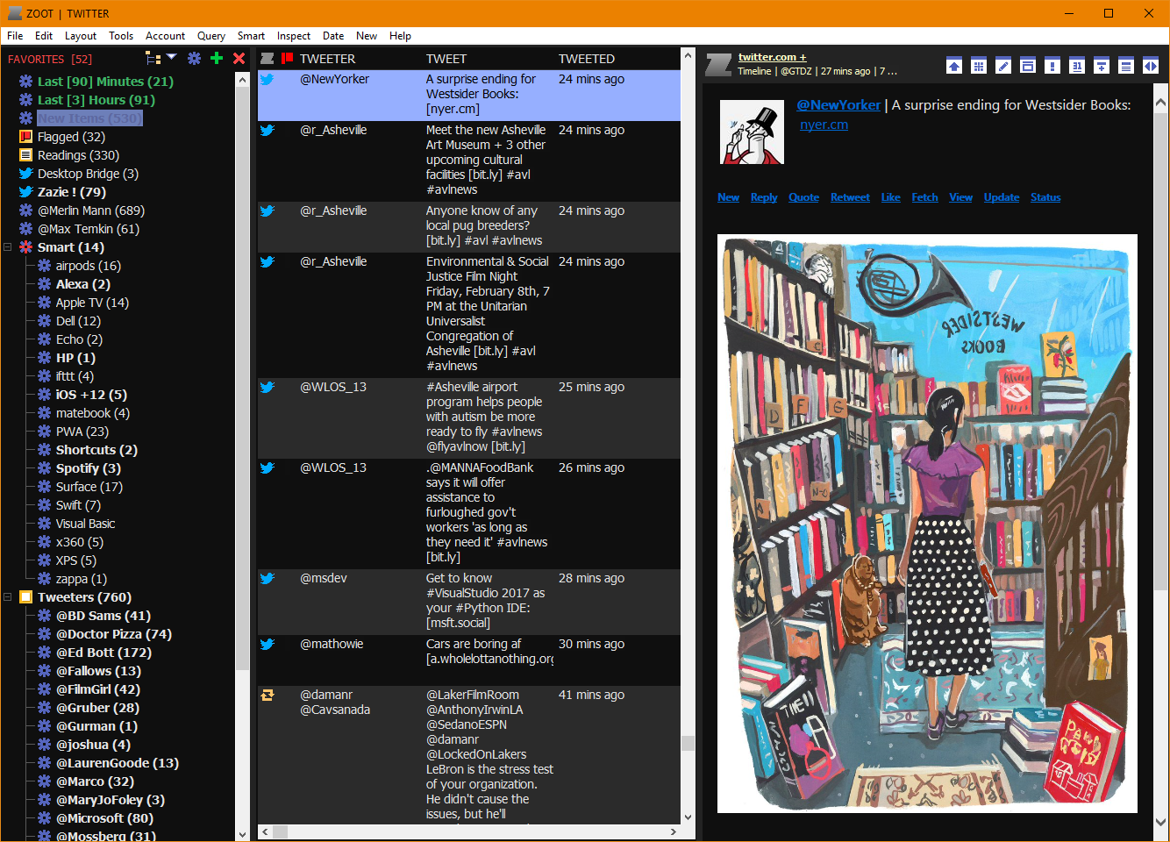This screenshot has width=1170, height=842.
Task: Open the Query menu
Action: point(211,36)
